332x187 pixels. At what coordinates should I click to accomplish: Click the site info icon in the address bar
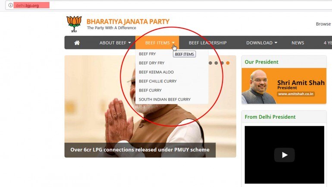(10, 5)
